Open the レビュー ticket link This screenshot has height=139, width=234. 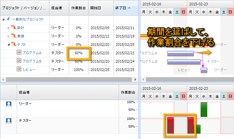tap(29, 70)
